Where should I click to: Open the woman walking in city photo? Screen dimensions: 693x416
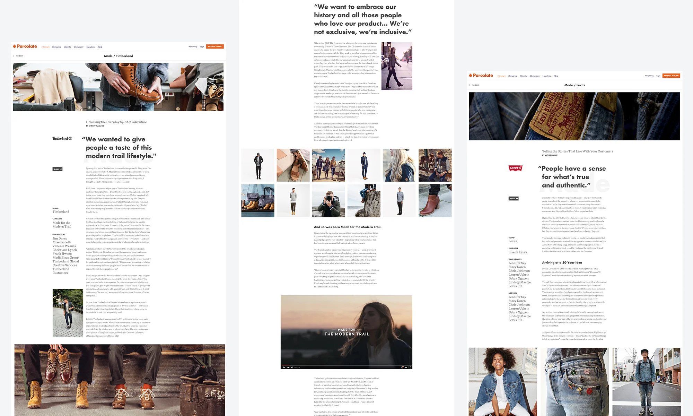pyautogui.click(x=397, y=66)
